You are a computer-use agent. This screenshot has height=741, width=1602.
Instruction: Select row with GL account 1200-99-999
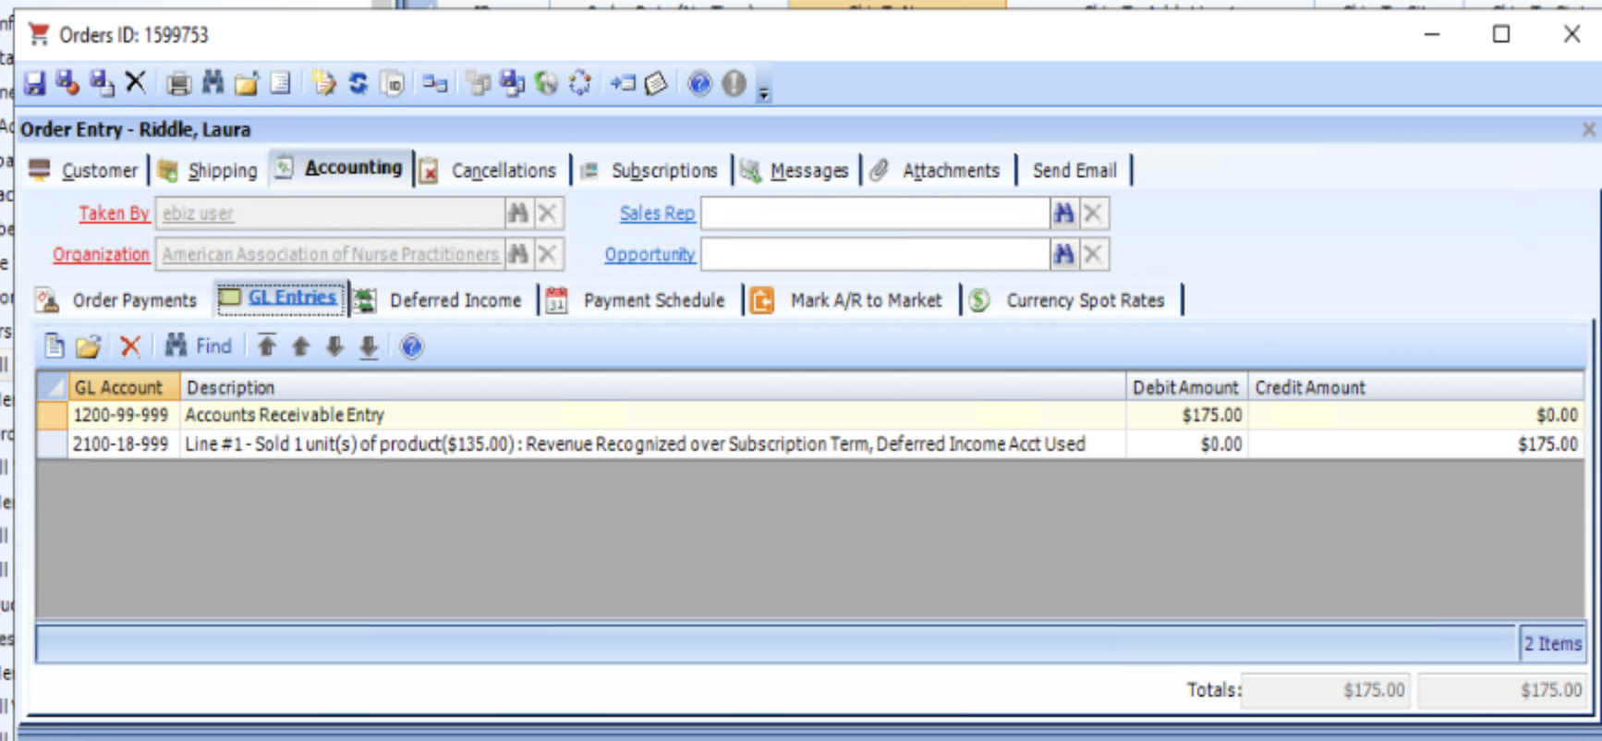tap(810, 415)
